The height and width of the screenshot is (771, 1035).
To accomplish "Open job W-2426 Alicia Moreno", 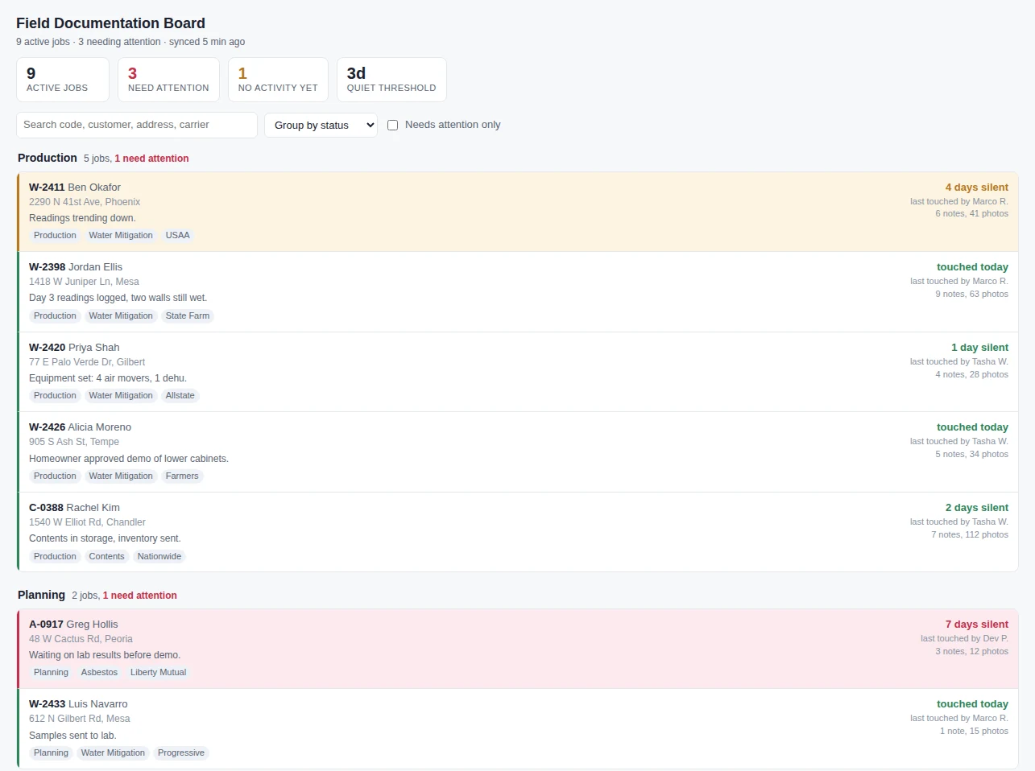I will [518, 452].
